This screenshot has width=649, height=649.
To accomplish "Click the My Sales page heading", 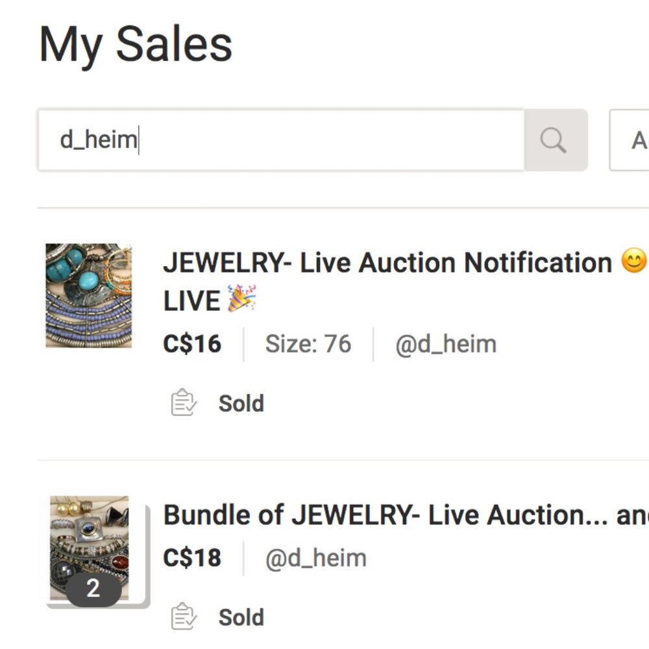I will click(136, 45).
